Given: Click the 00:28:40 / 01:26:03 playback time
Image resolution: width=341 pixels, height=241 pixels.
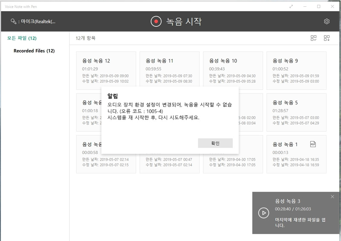Looking at the screenshot, I should coord(293,209).
